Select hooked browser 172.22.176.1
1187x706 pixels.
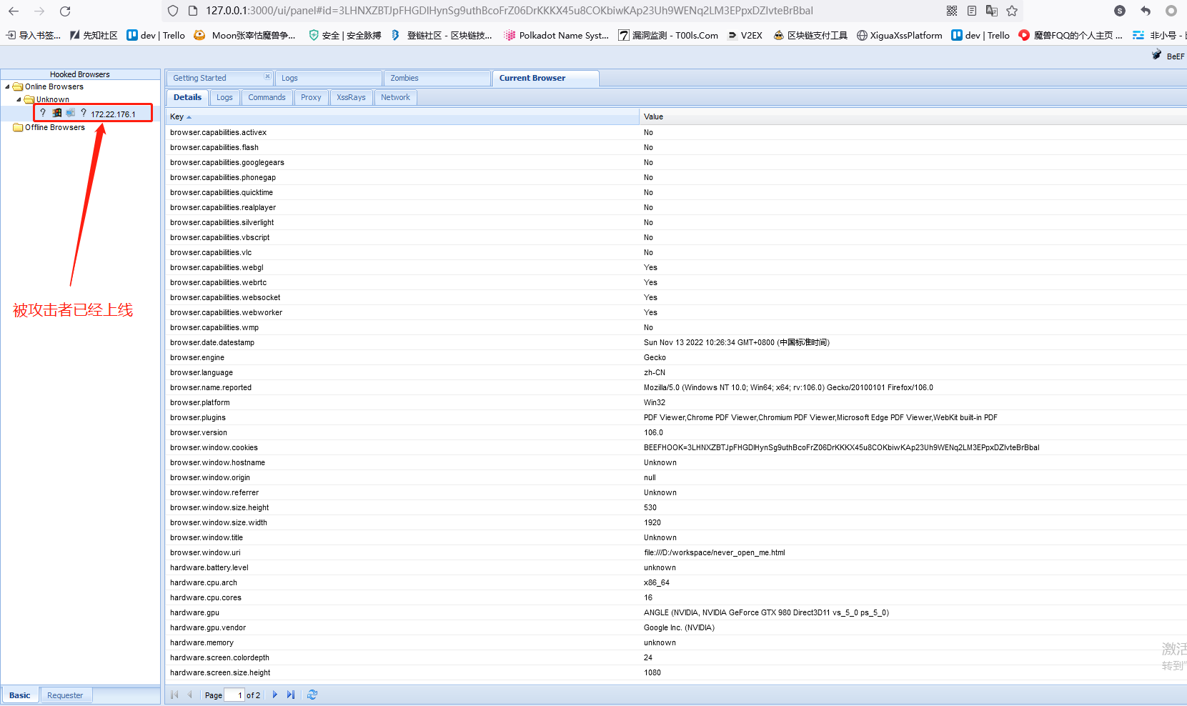[x=113, y=114]
